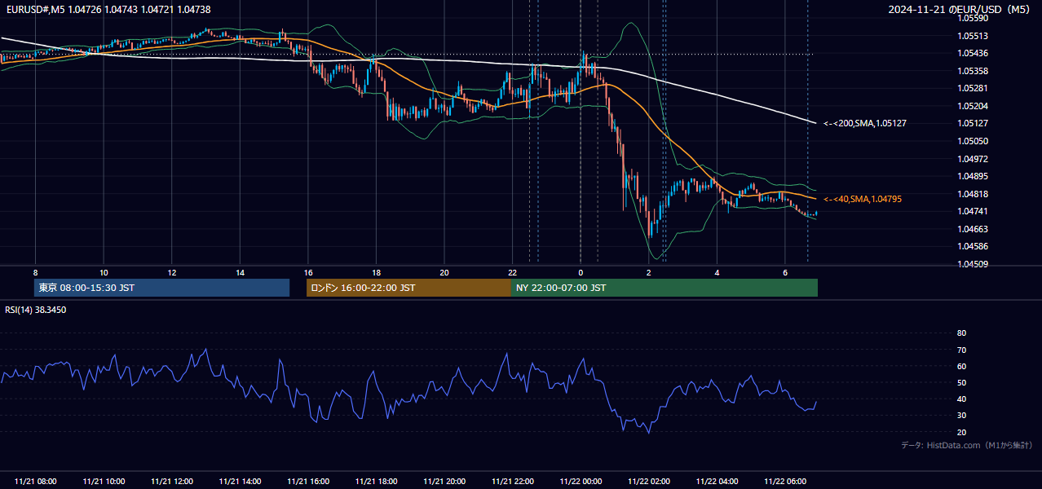Screen dimensions: 1042x489
Task: Click RSI scale level 40
Action: pos(961,399)
